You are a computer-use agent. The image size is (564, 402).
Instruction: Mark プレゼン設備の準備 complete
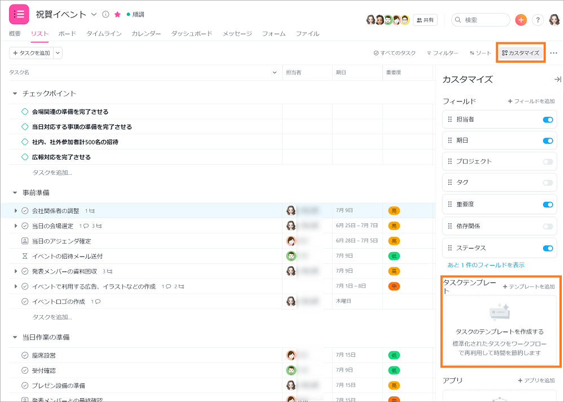pos(25,386)
